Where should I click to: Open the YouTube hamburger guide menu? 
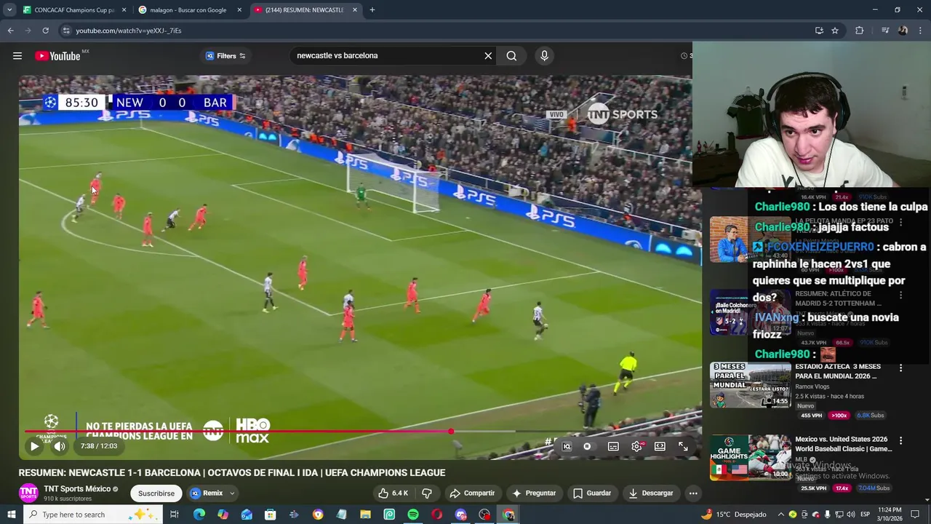(17, 56)
